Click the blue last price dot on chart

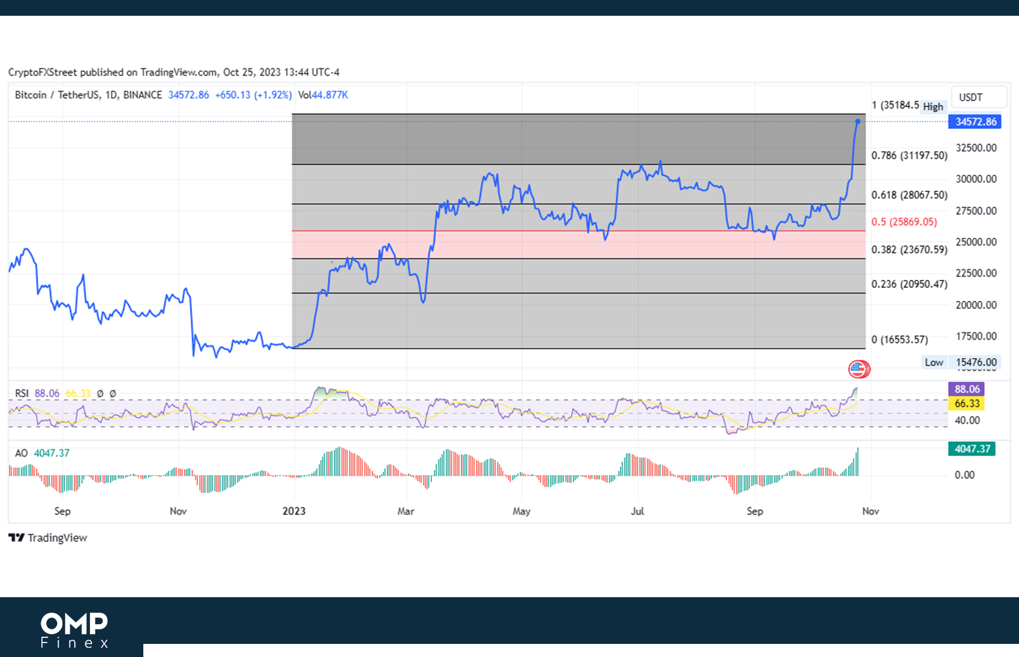pos(857,122)
